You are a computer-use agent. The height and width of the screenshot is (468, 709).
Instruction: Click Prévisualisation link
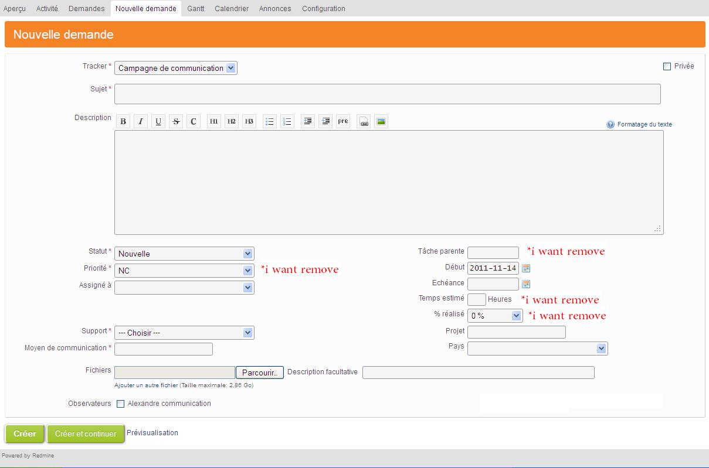click(152, 433)
